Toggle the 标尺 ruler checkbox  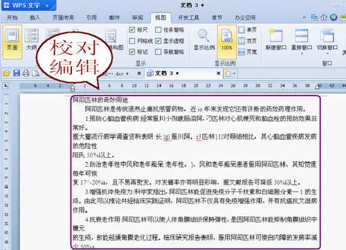coord(132,30)
